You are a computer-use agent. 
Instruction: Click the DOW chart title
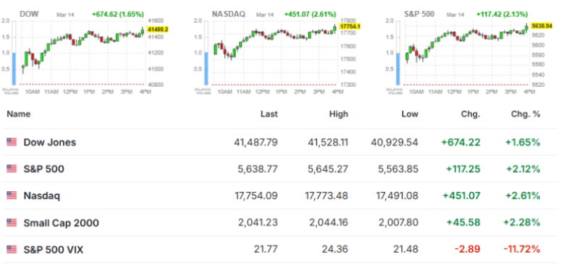click(x=29, y=14)
